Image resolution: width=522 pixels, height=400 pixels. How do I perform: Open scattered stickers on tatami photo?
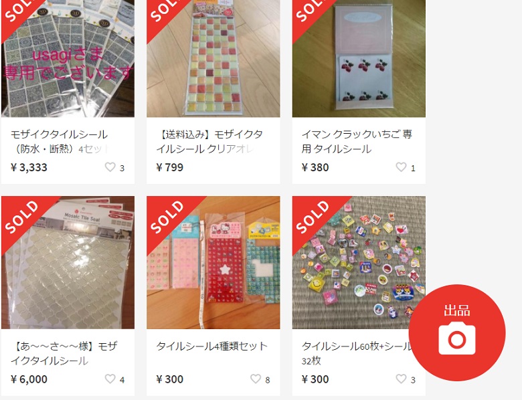[x=359, y=263]
